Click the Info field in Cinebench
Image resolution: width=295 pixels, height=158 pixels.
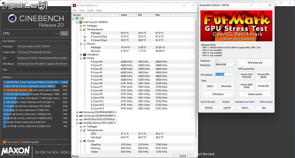(42, 70)
